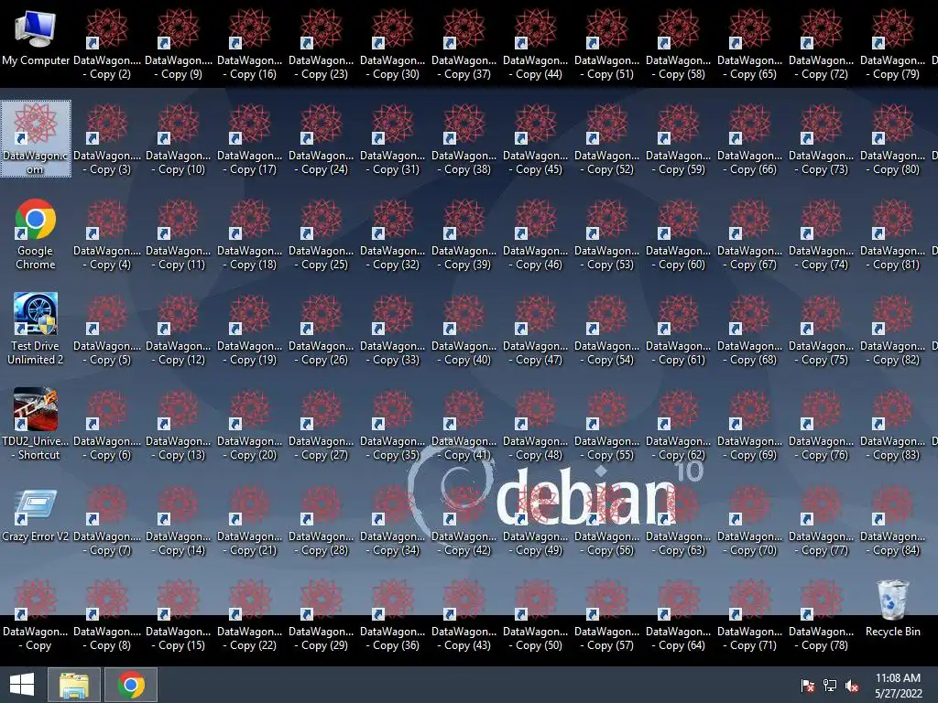This screenshot has height=703, width=938.
Task: Select the DataWagon - Copy (40) shortcut
Action: (464, 330)
